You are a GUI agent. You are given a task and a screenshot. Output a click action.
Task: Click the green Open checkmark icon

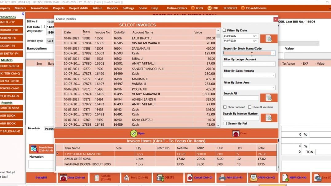pos(134,133)
